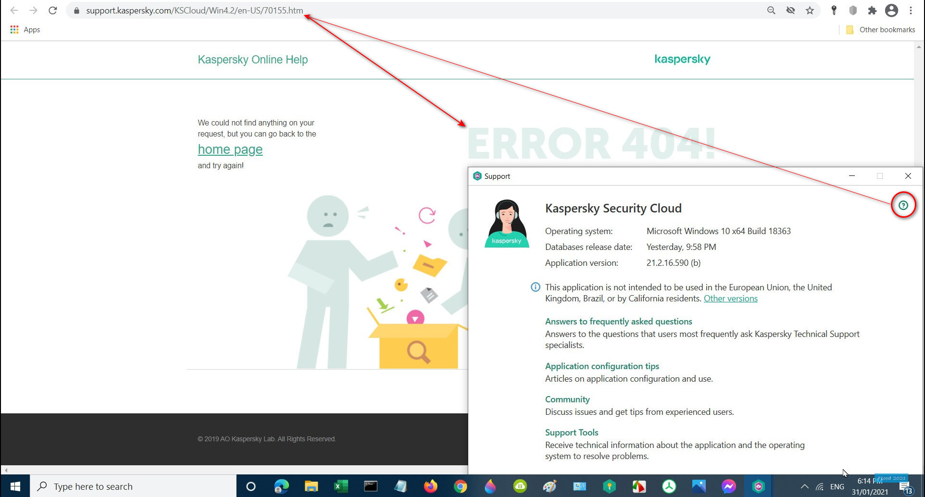
Task: Close the Support window
Action: pos(908,176)
